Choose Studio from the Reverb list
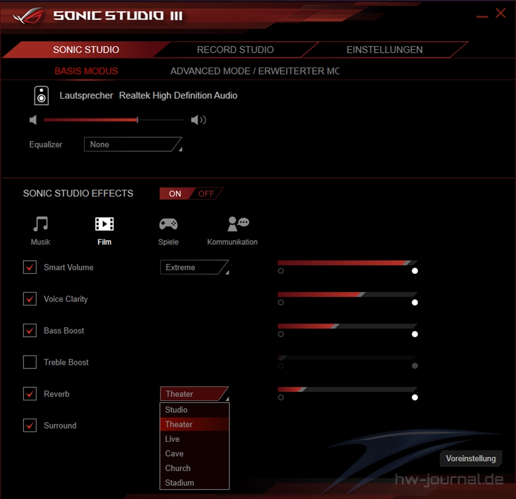This screenshot has width=516, height=499. (194, 410)
